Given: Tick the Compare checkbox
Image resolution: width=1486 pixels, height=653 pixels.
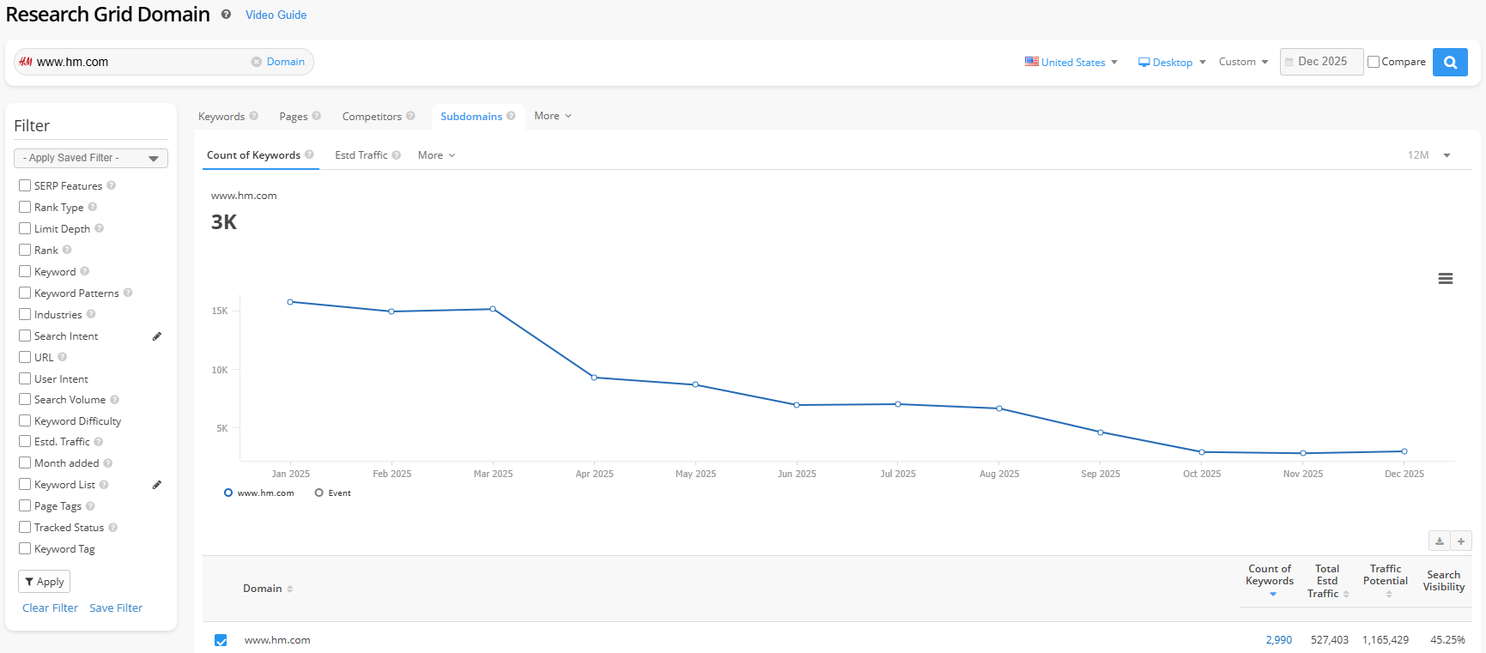Looking at the screenshot, I should tap(1374, 62).
